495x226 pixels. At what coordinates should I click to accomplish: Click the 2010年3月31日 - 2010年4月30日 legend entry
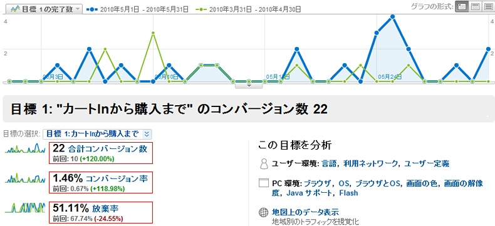pyautogui.click(x=248, y=9)
